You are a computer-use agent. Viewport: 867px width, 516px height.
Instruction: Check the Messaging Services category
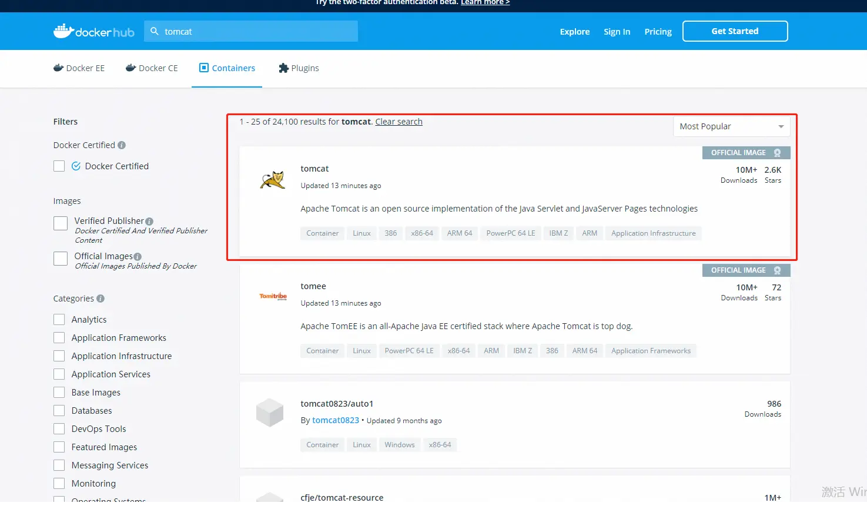(59, 465)
